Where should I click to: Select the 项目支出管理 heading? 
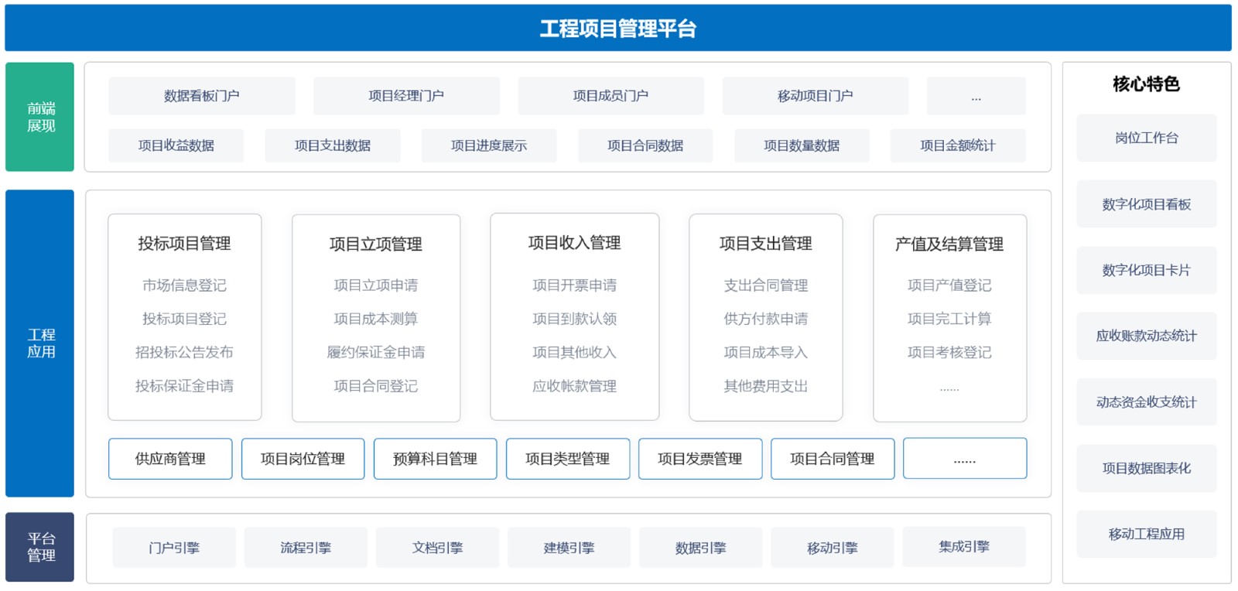(766, 244)
